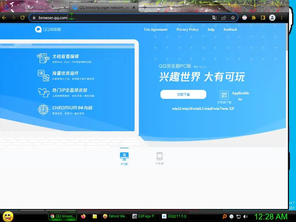Open the file explorer taskbar icon
Image resolution: width=296 pixels, height=222 pixels.
coord(95,216)
